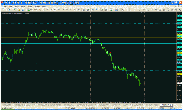Select the cyan horizontal line on chart
Screen dimensions: 183x110
tap(89, 43)
